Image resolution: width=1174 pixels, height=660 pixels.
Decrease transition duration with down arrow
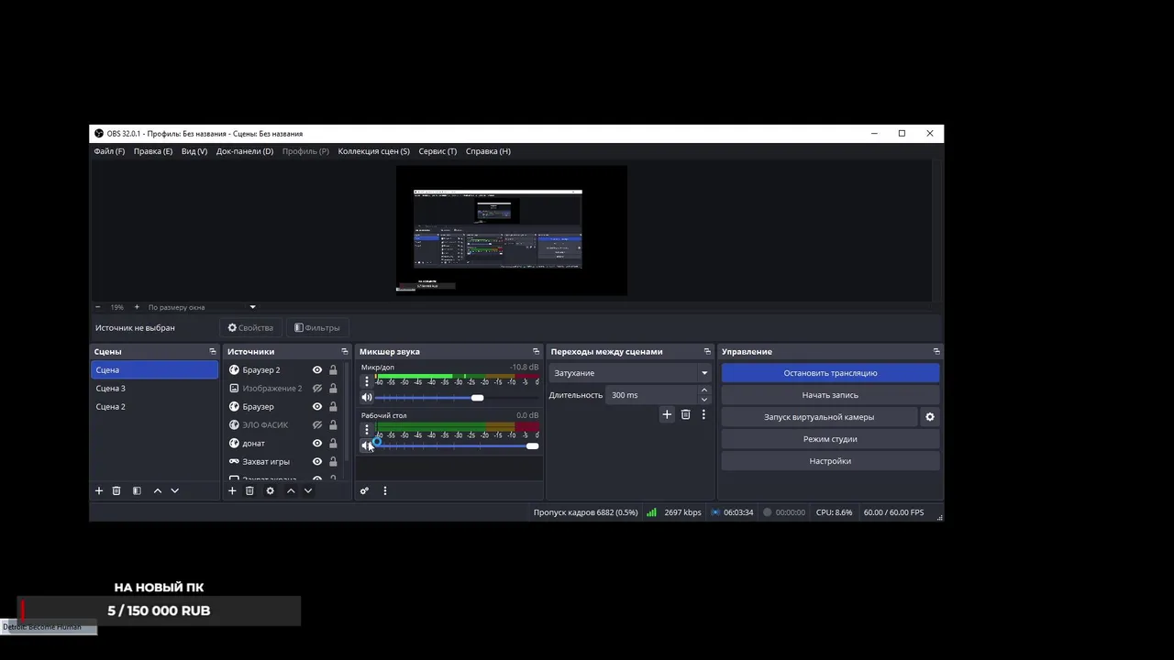tap(704, 400)
